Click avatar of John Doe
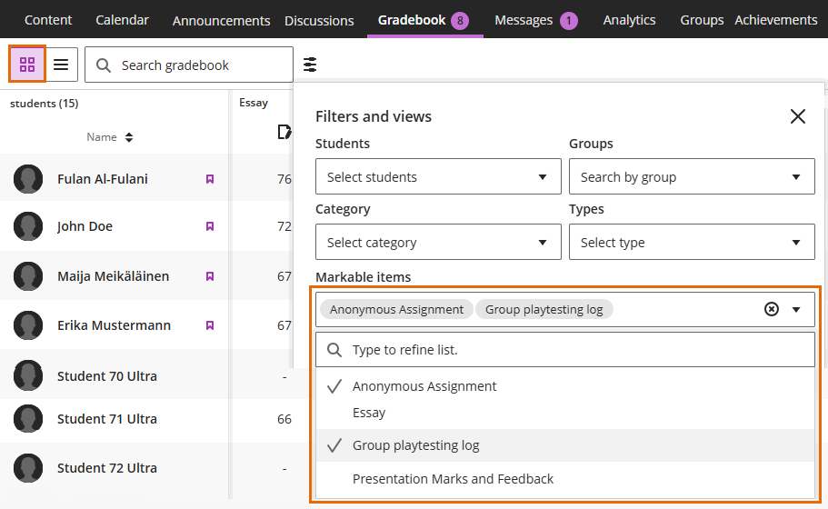The image size is (828, 509). click(28, 226)
